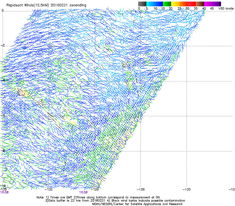The width and height of the screenshot is (235, 206).
Task: Click the latitude label '-8'
Action: click(3, 150)
